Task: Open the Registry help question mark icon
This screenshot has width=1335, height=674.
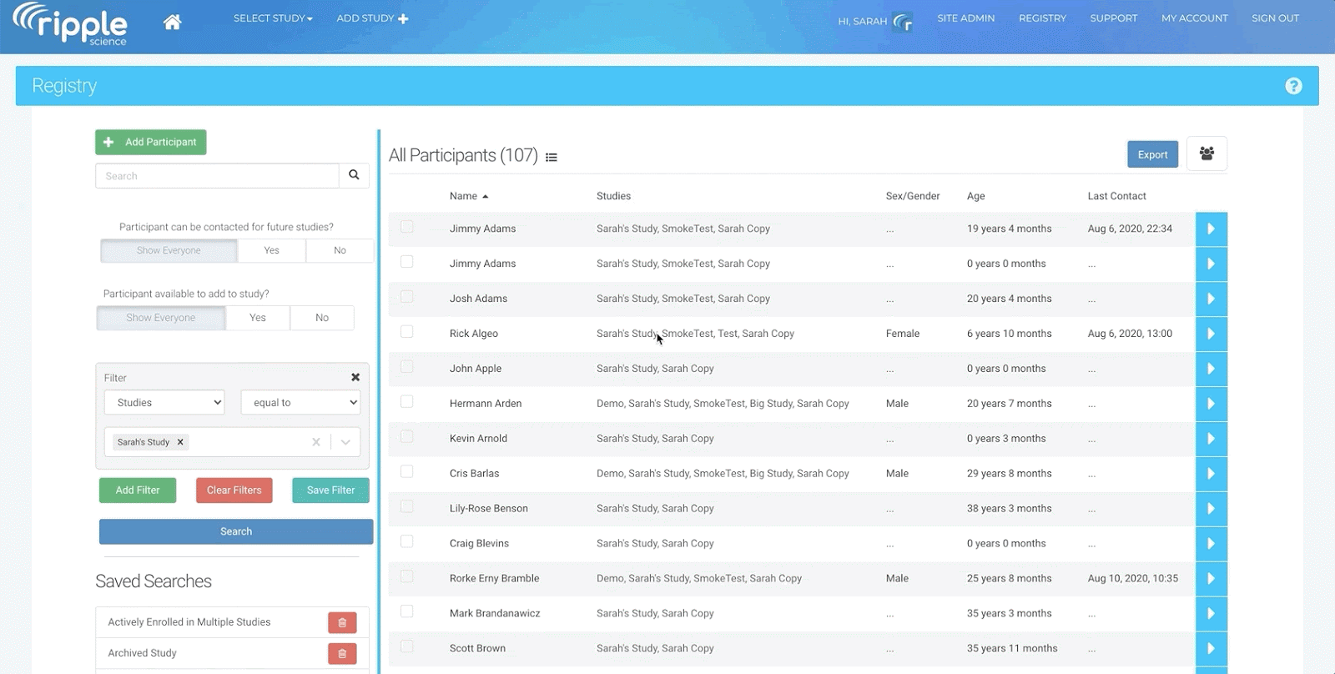Action: coord(1293,86)
